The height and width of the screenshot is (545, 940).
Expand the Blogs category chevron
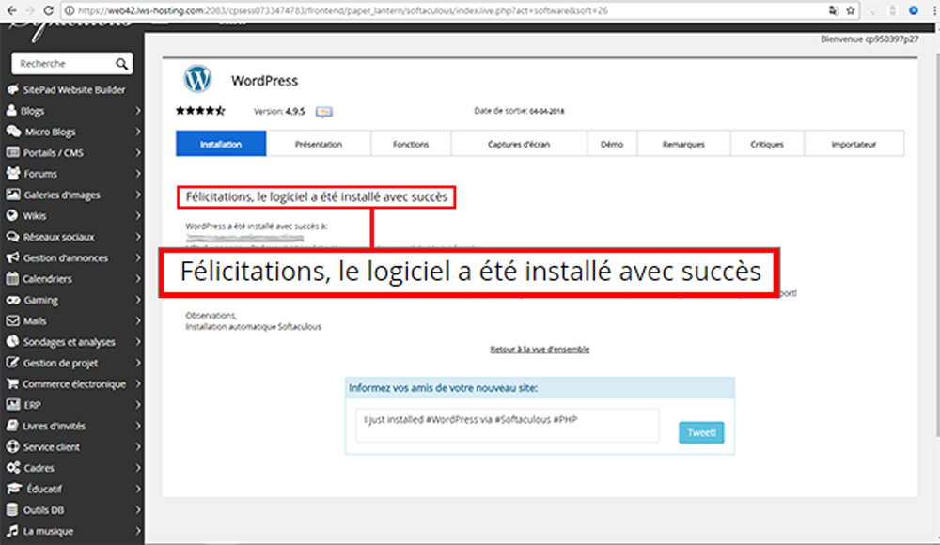[138, 110]
